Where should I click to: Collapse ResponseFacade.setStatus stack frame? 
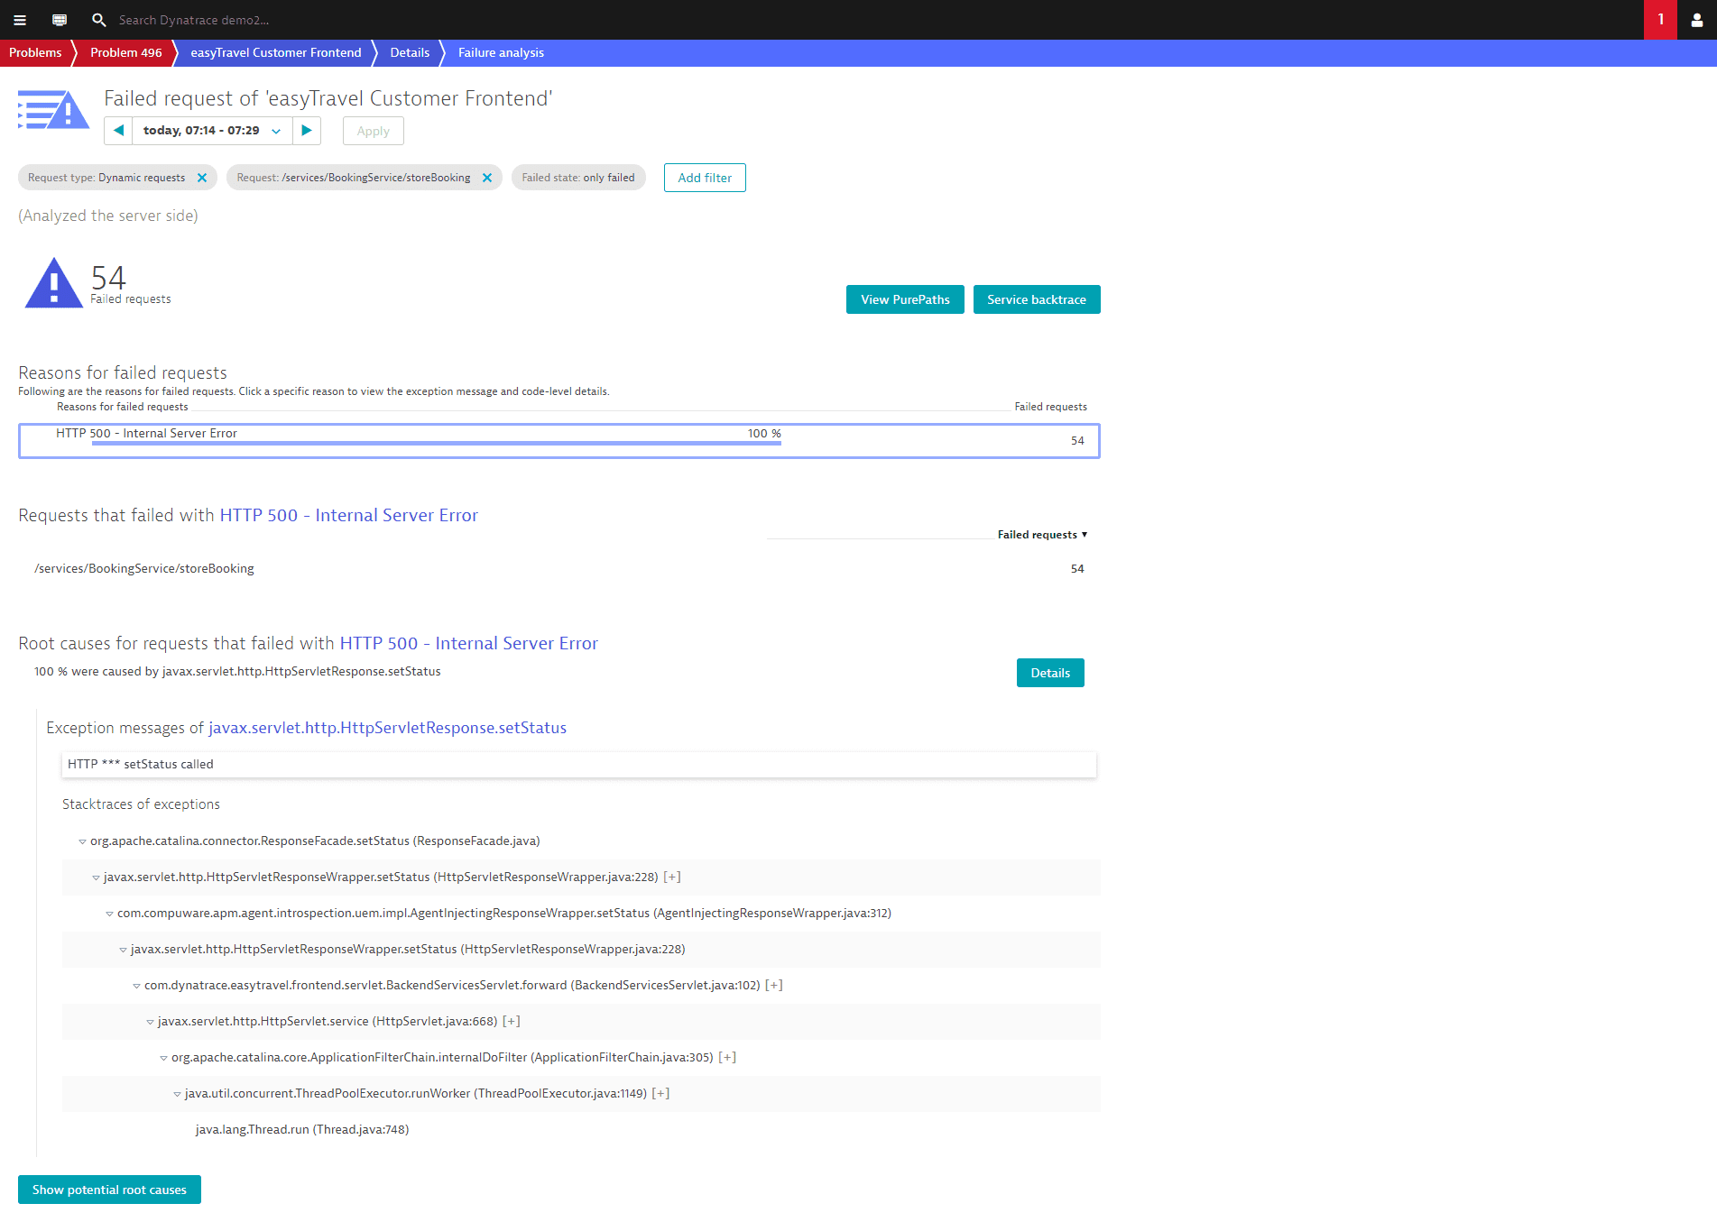(82, 841)
